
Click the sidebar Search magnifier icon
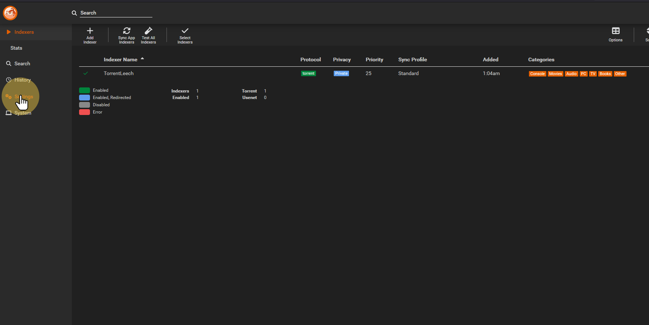pyautogui.click(x=9, y=63)
